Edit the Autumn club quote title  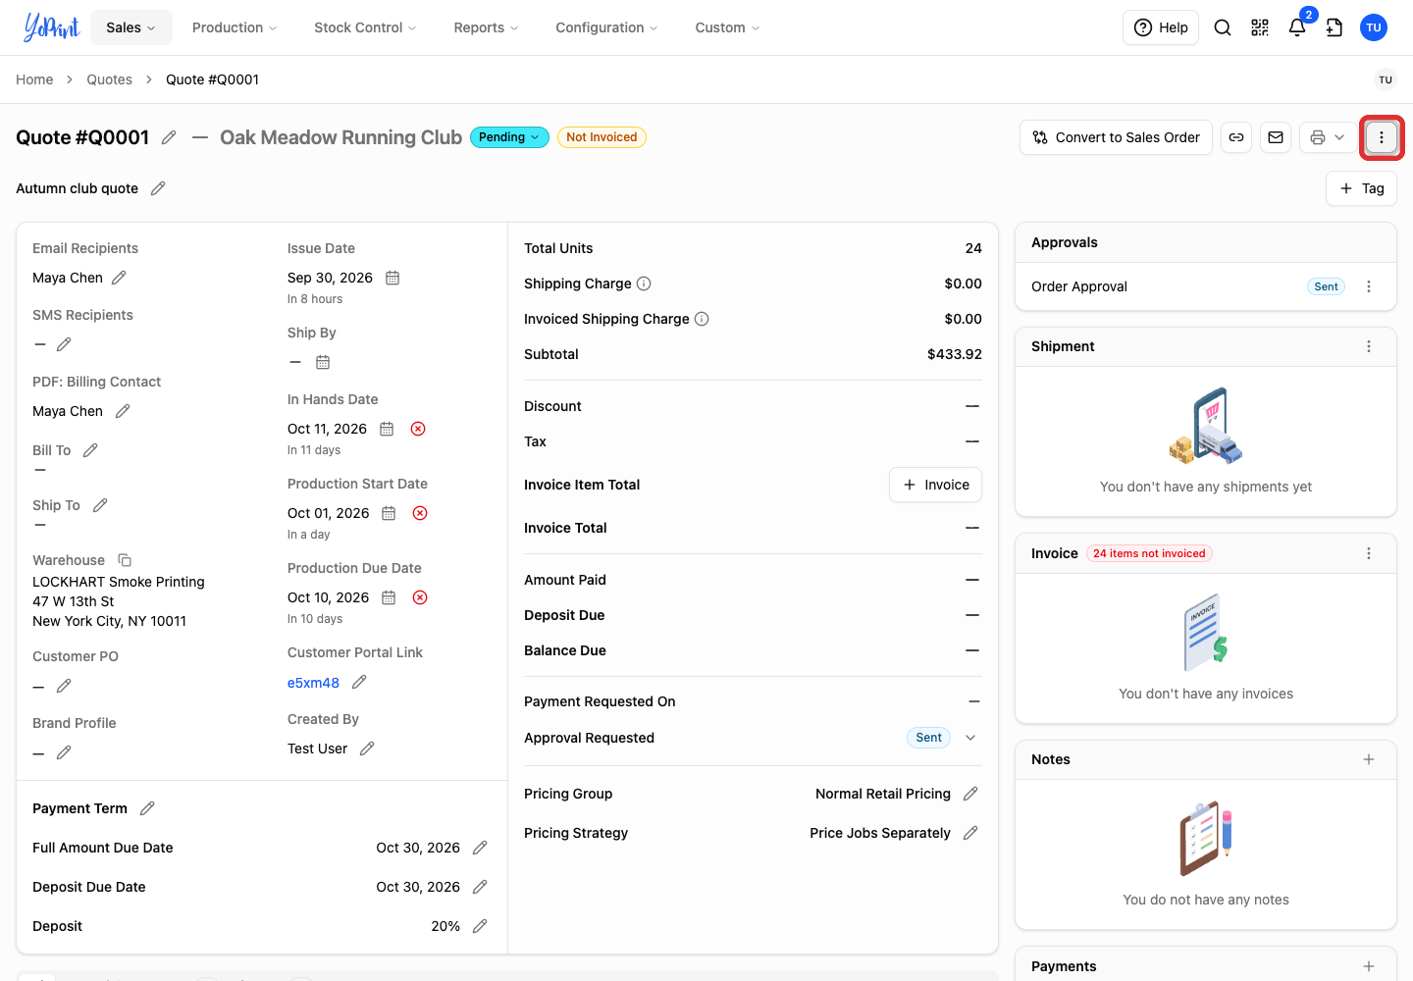pyautogui.click(x=158, y=188)
